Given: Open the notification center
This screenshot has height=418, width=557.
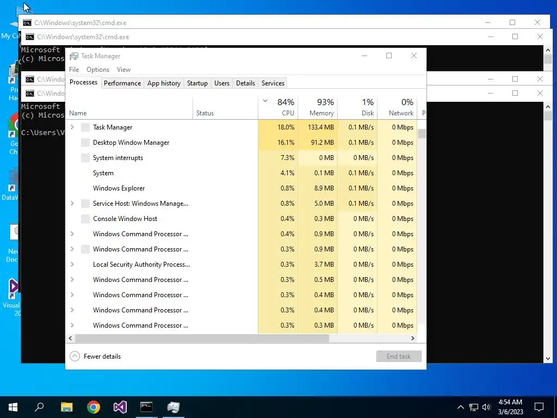Looking at the screenshot, I should 539,407.
